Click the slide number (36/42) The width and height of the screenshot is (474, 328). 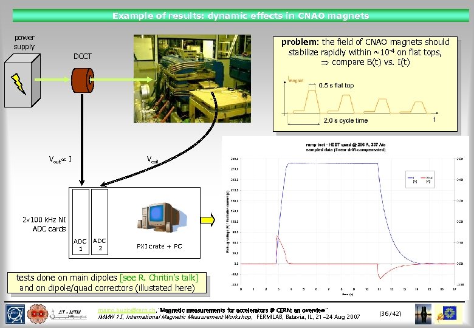390,313
